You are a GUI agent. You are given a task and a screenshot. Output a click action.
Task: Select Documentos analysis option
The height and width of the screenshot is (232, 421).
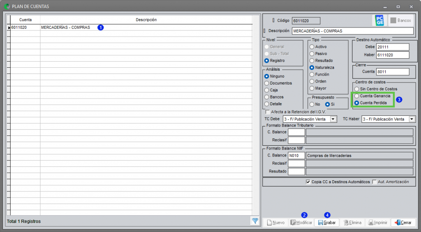pyautogui.click(x=266, y=83)
